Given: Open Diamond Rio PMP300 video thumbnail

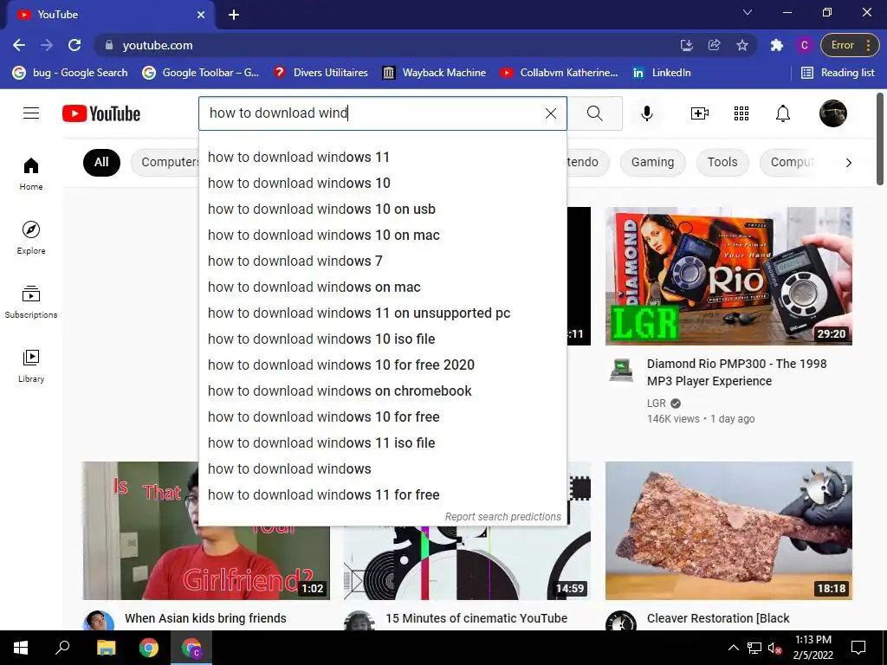Looking at the screenshot, I should coord(728,276).
